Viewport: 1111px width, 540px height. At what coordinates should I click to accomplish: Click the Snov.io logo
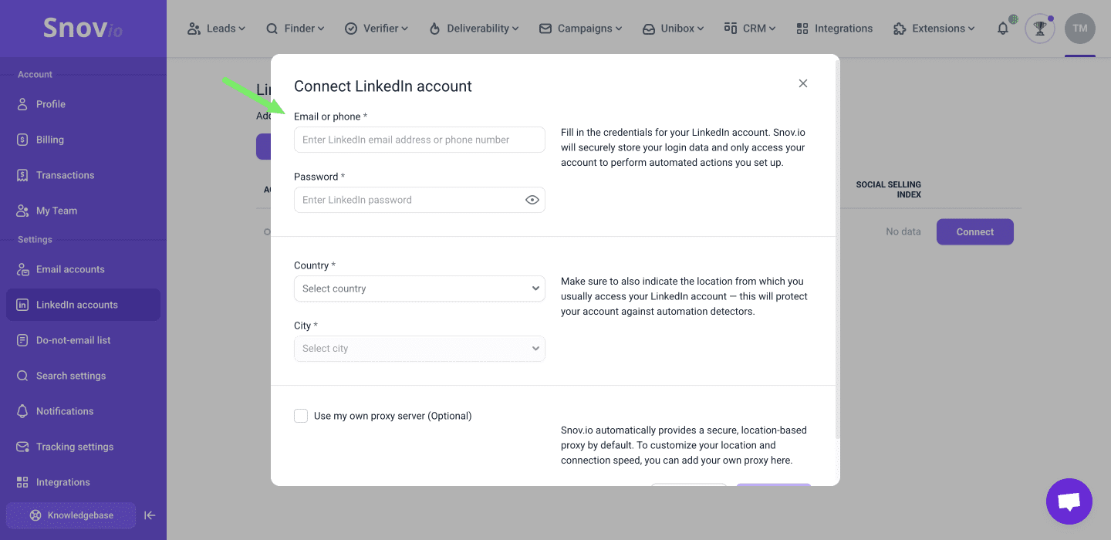pyautogui.click(x=83, y=29)
